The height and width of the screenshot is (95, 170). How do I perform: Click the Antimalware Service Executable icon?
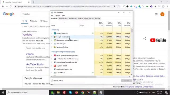(55, 62)
